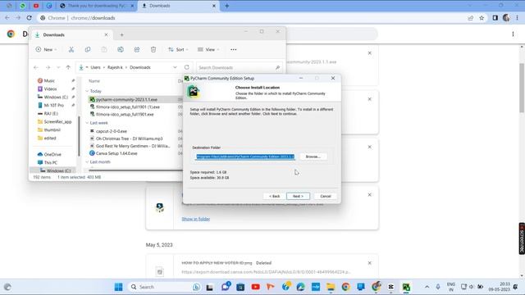Open the View dropdown in Explorer
This screenshot has width=525, height=295.
point(208,49)
